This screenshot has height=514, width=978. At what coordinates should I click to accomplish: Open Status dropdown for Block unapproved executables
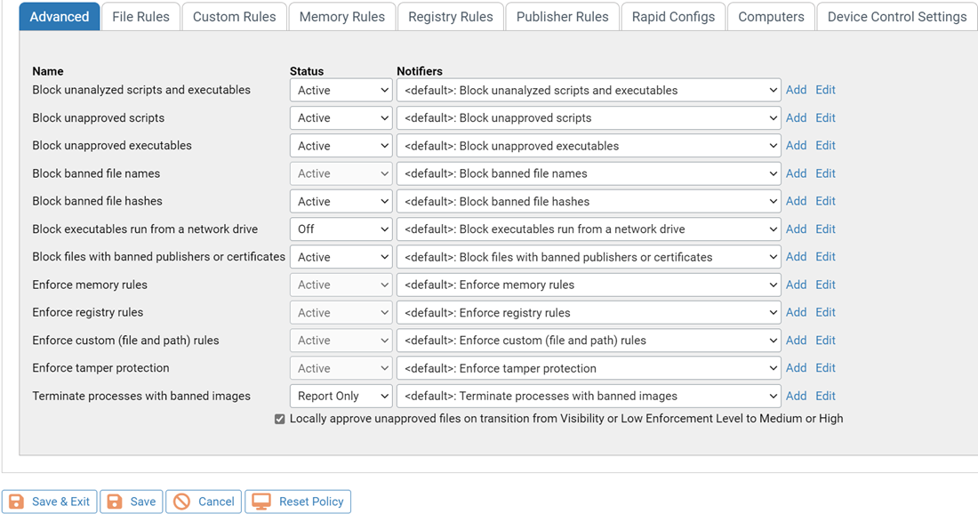341,145
